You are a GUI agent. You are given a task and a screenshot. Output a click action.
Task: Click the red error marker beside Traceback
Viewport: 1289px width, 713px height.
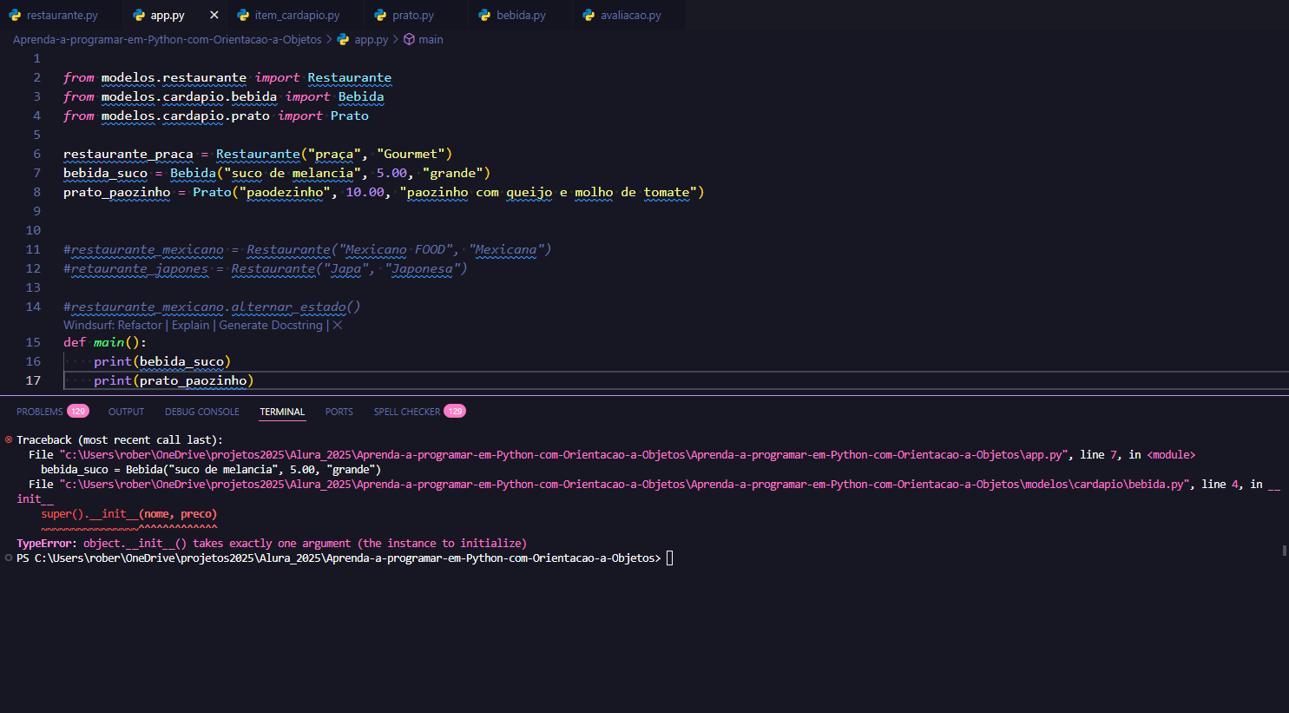9,439
